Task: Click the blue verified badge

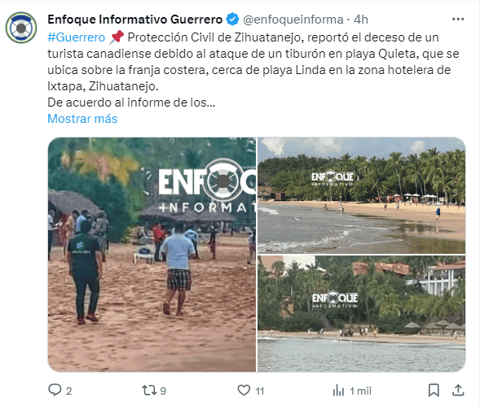Action: [232, 20]
